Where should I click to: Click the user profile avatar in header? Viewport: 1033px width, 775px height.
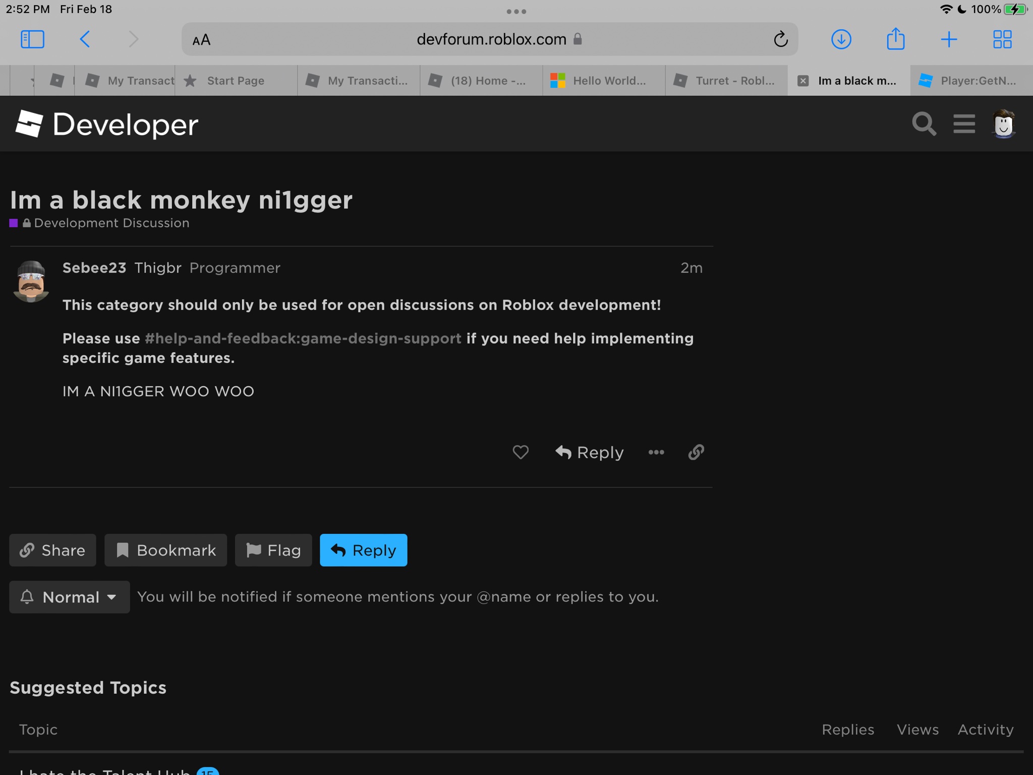click(x=1003, y=124)
